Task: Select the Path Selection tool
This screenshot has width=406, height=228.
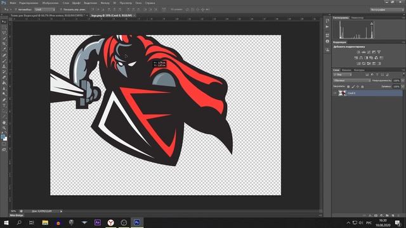Action: [x=4, y=111]
